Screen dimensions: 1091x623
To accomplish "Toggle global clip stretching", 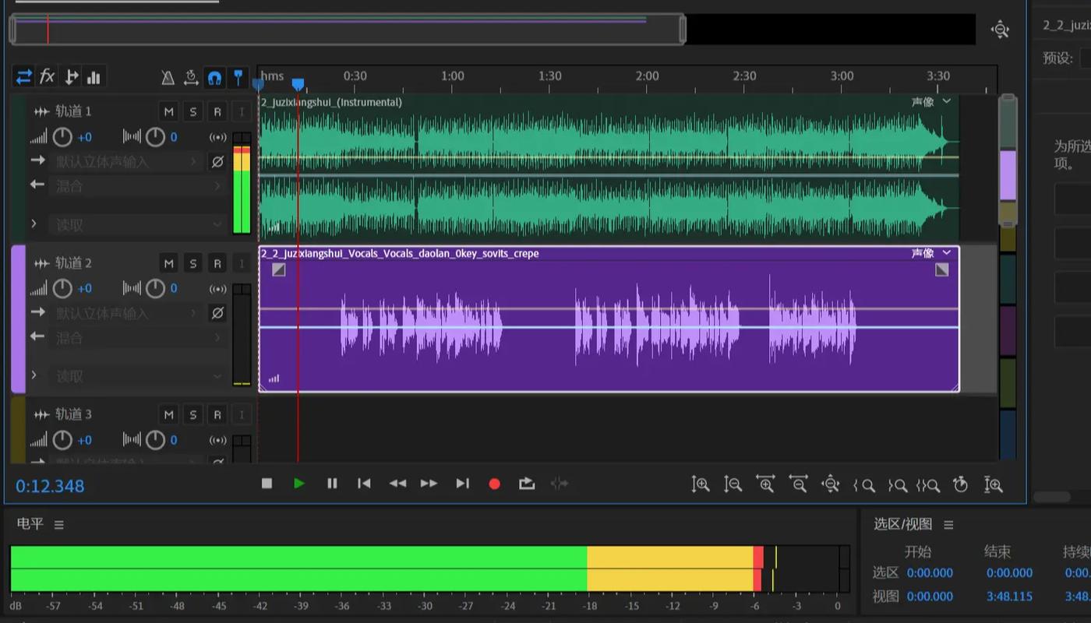I will pos(191,77).
